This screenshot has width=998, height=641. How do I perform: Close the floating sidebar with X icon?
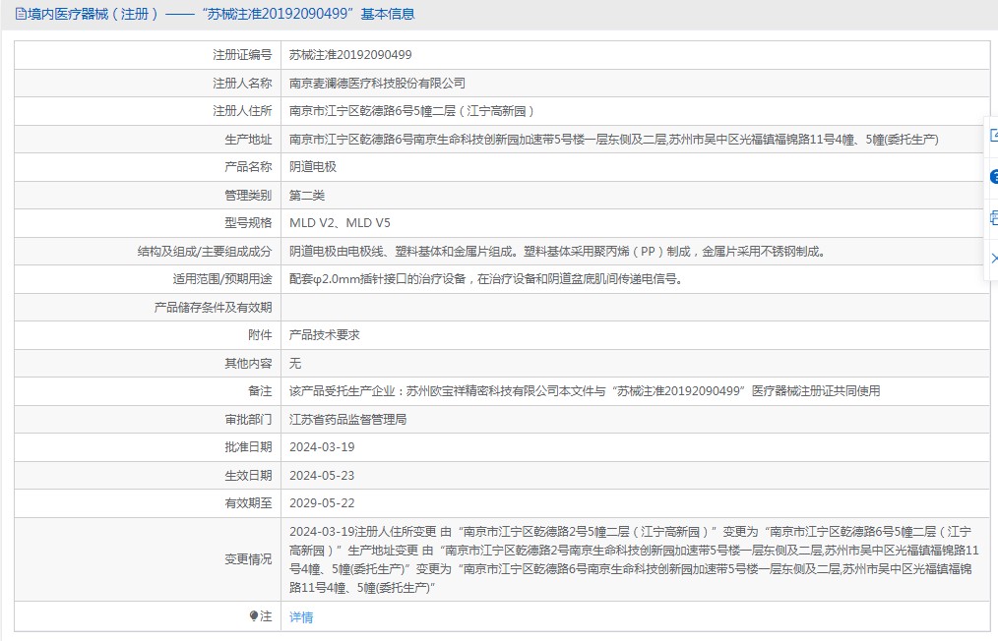click(992, 258)
